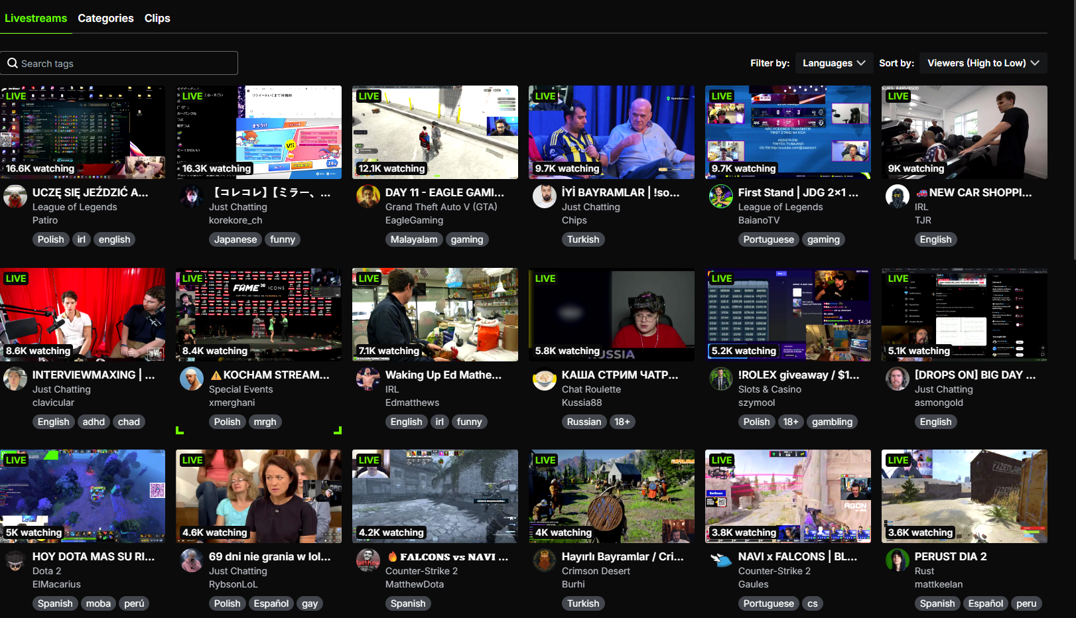Open xmerghani channel avatar
The image size is (1076, 618).
click(192, 379)
